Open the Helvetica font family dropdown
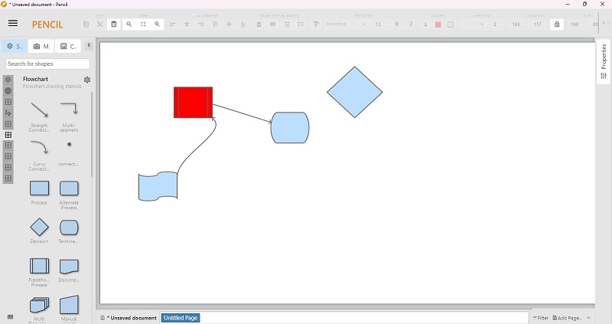 pyautogui.click(x=347, y=25)
